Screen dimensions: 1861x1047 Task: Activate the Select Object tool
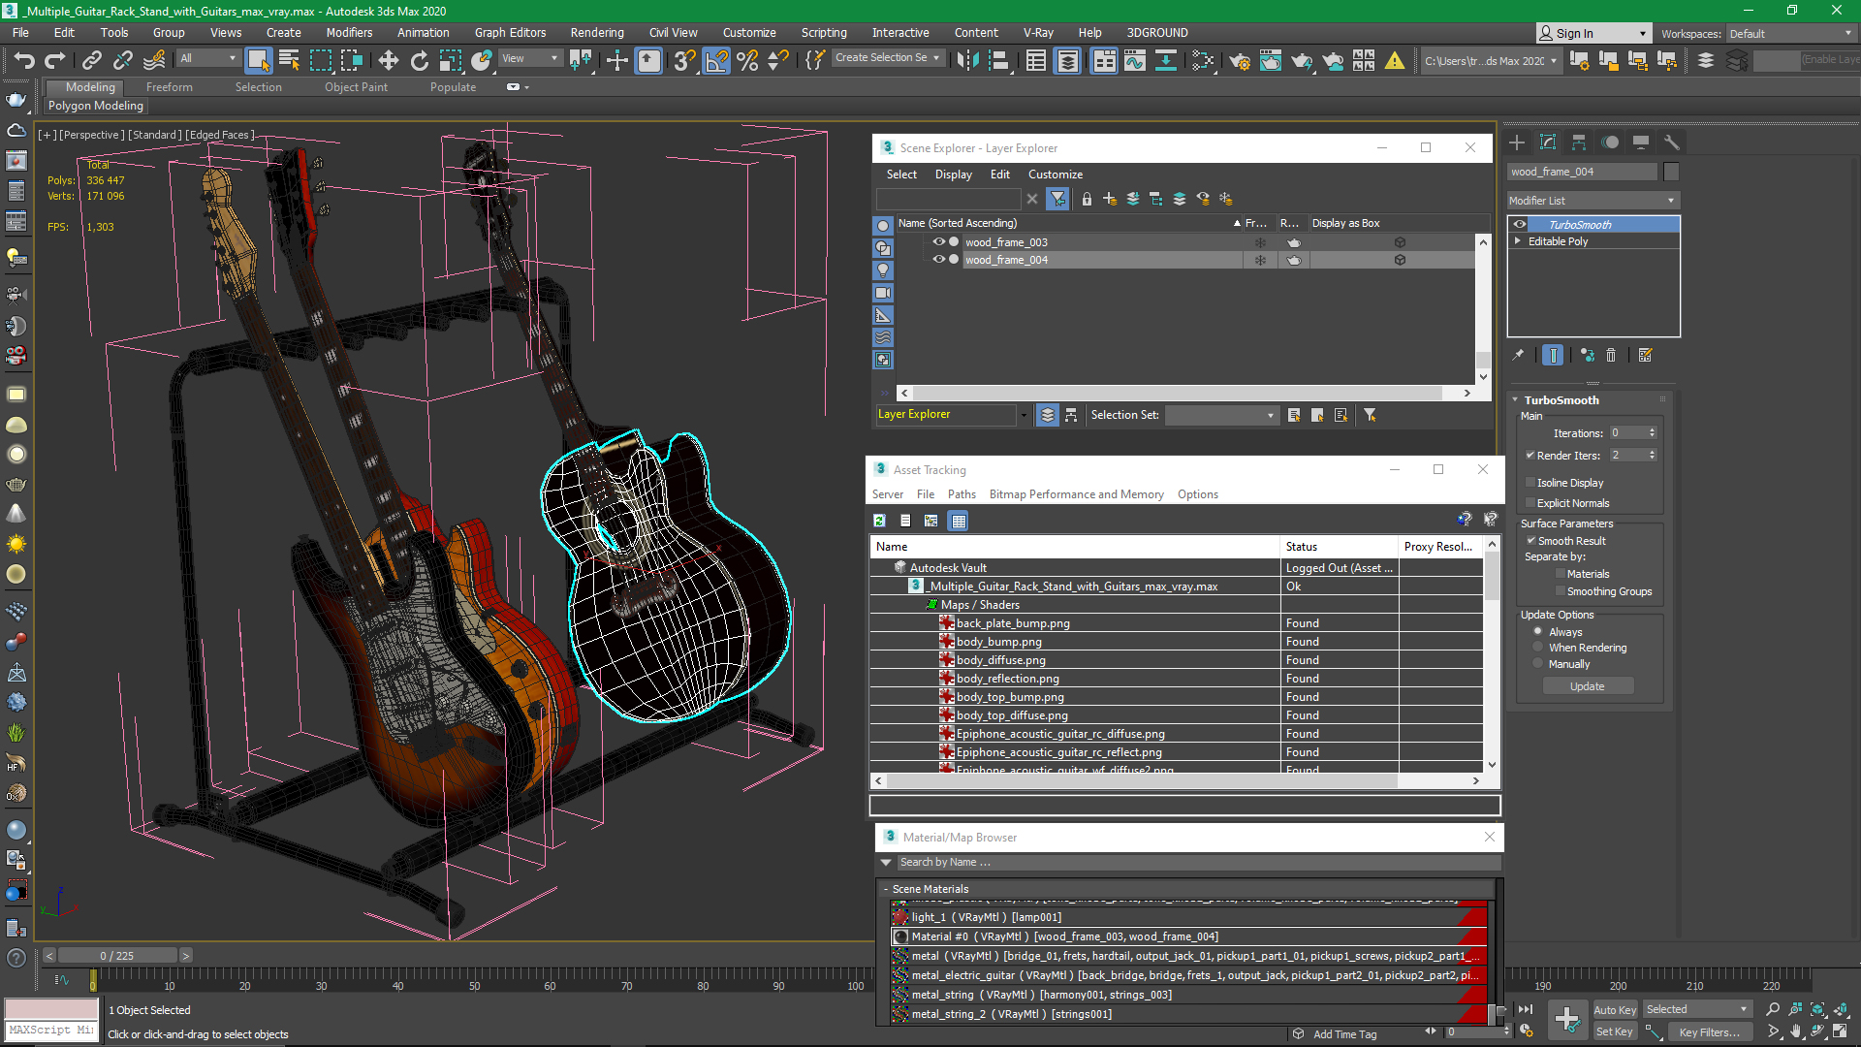258,60
